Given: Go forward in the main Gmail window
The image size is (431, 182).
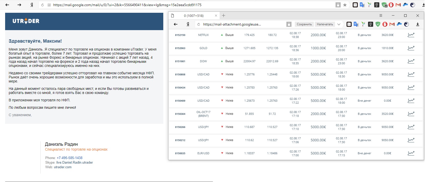Looking at the screenshot, I should point(19,5).
